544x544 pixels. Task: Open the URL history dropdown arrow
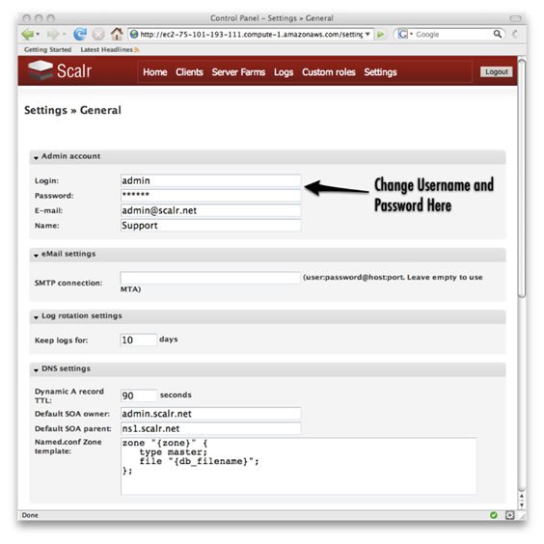[x=367, y=34]
